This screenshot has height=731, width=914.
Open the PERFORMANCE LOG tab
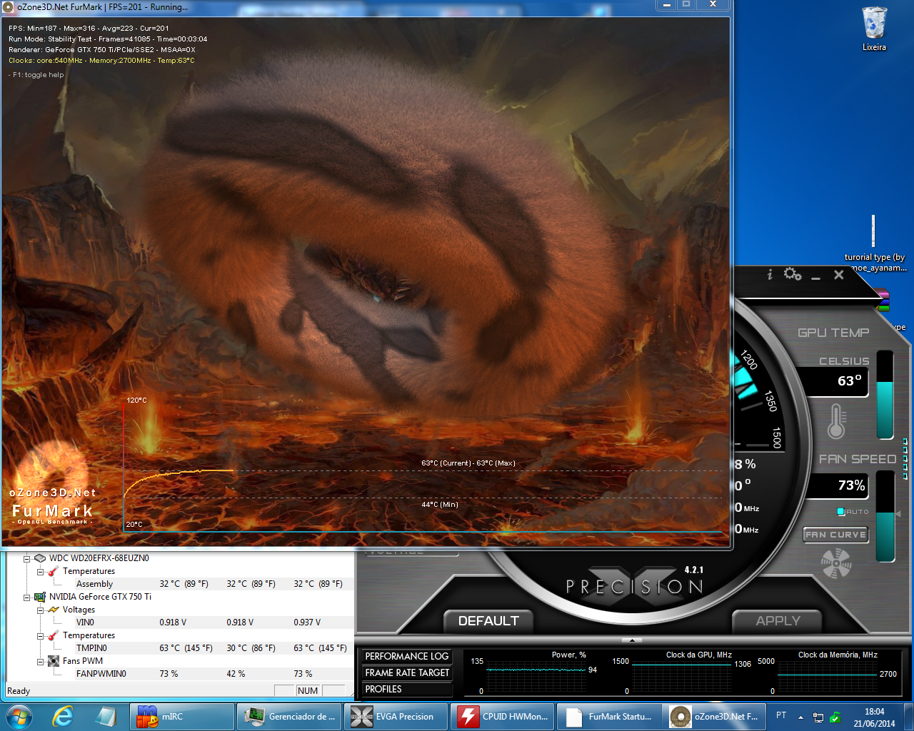407,656
